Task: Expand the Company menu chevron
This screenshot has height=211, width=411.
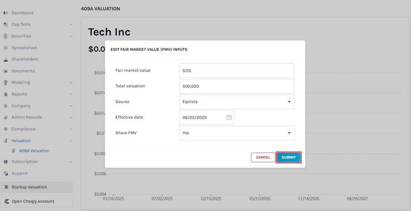Action: tap(71, 106)
